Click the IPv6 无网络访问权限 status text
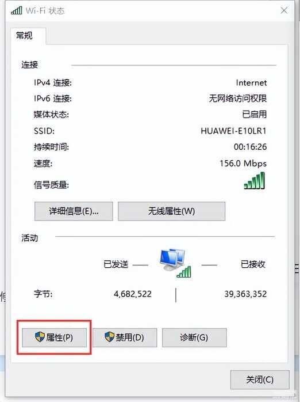The width and height of the screenshot is (300, 402). 238,98
